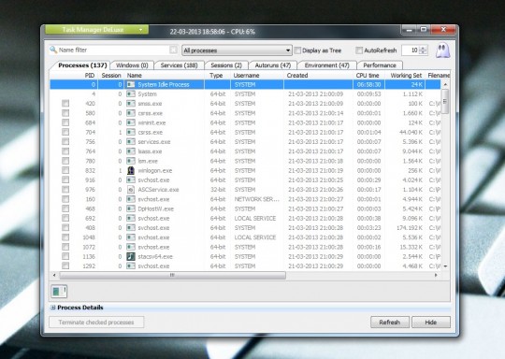505x359 pixels.
Task: Select the stacsv64.exe music note icon
Action: tap(131, 256)
